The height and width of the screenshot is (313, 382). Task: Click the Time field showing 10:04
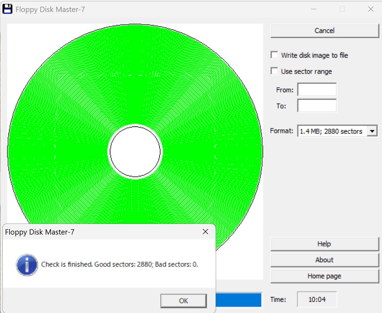317,300
